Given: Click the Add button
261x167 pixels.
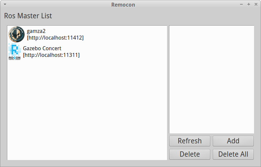Looking at the screenshot, I should 233,141.
